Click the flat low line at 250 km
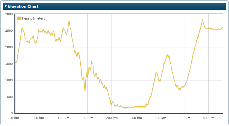Image resolution: width=229 pixels, height=126 pixels. tap(136, 107)
